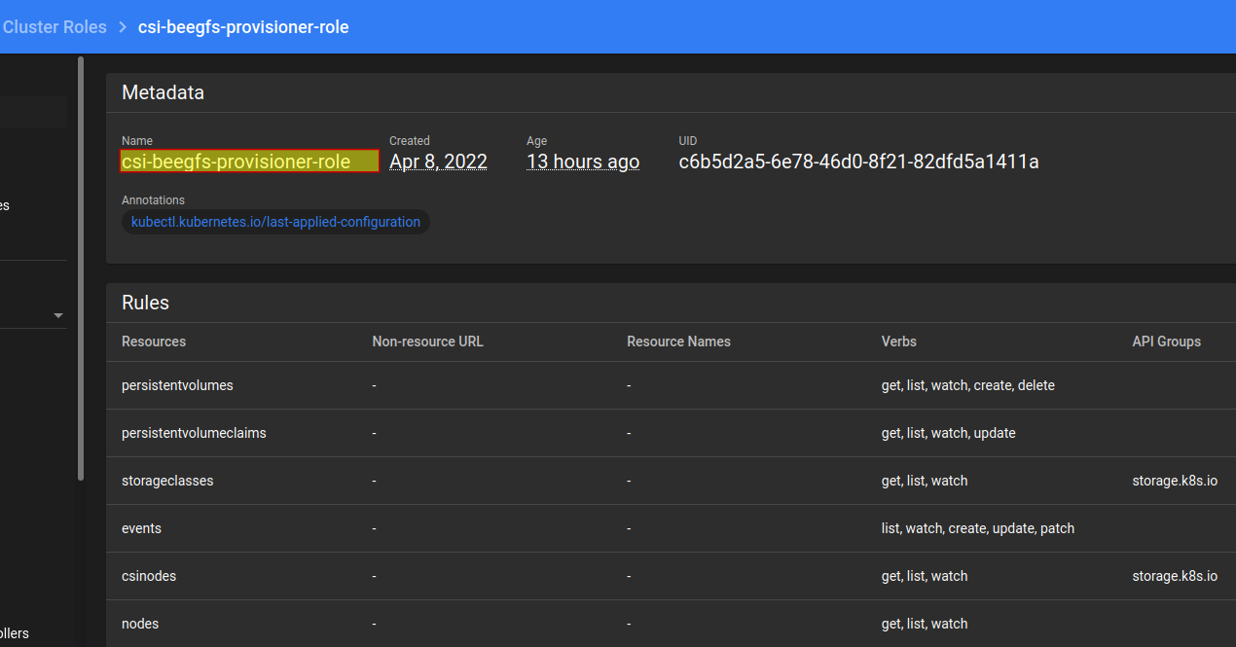Open the Cluster Roles breadcrumb link

point(54,27)
